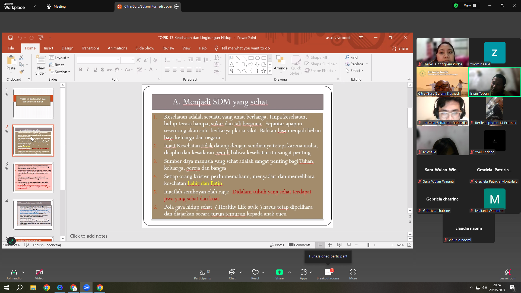The image size is (521, 293).
Task: Switch to the Transitions ribbon tab
Action: pyautogui.click(x=91, y=48)
